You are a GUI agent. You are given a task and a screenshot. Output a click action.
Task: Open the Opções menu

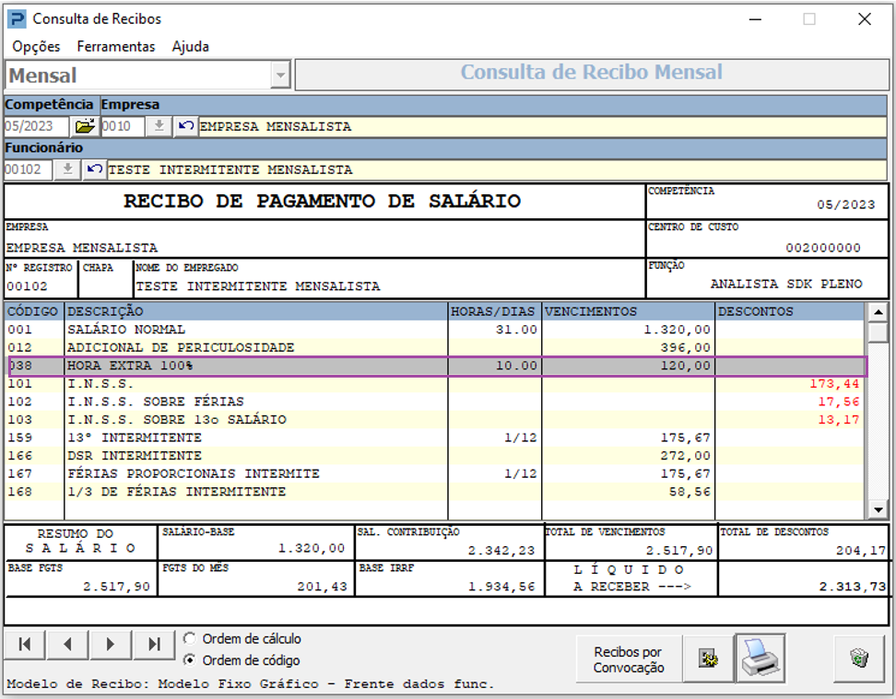point(36,46)
